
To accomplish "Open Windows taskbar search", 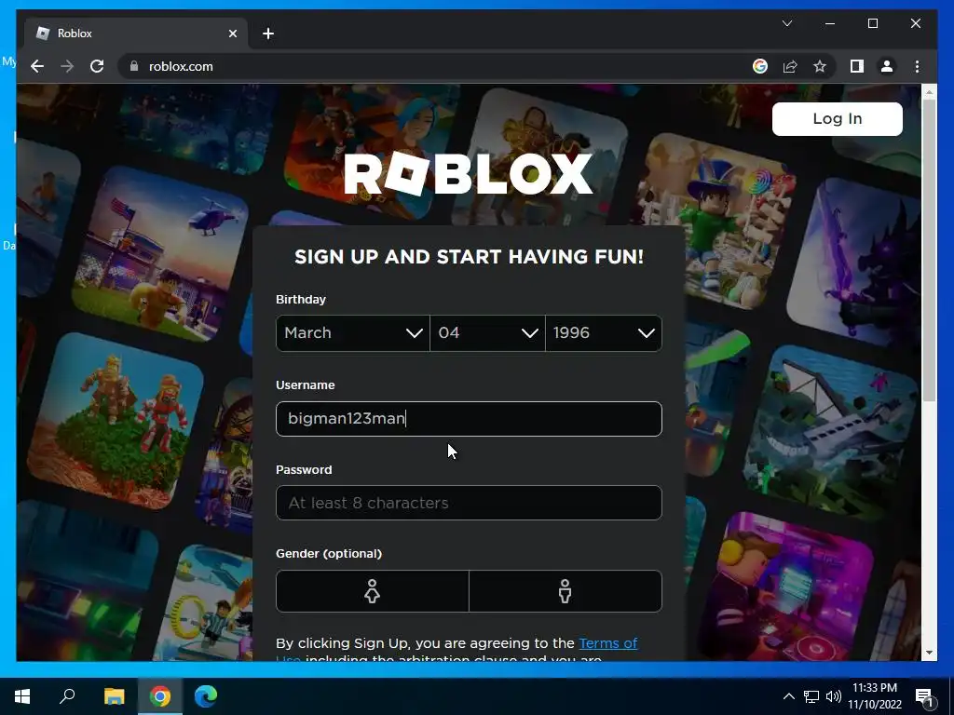I will (67, 696).
